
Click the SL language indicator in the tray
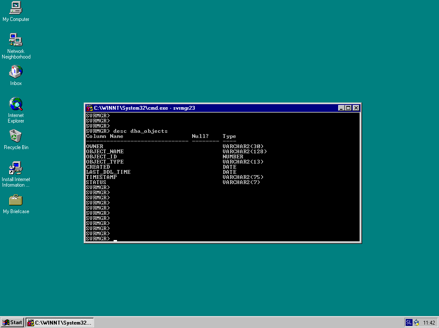tap(409, 322)
